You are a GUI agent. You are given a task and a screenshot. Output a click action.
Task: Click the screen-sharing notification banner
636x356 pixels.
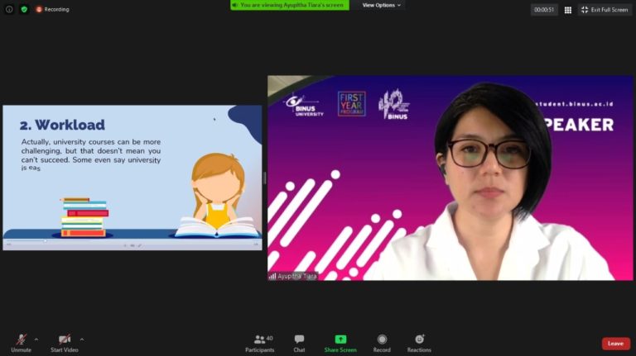289,5
